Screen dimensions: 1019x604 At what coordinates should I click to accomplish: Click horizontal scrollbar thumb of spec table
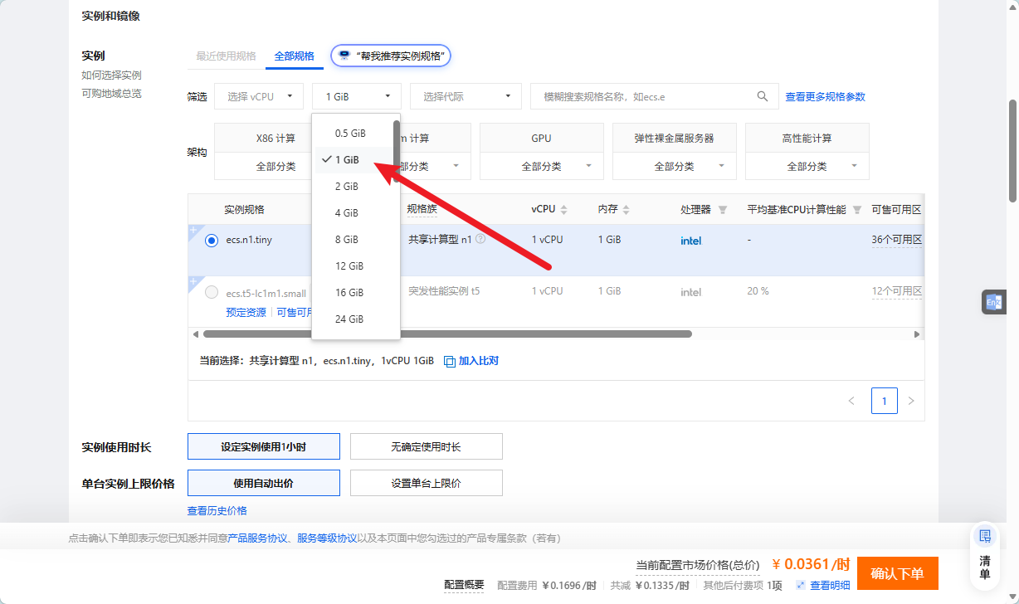pyautogui.click(x=447, y=334)
